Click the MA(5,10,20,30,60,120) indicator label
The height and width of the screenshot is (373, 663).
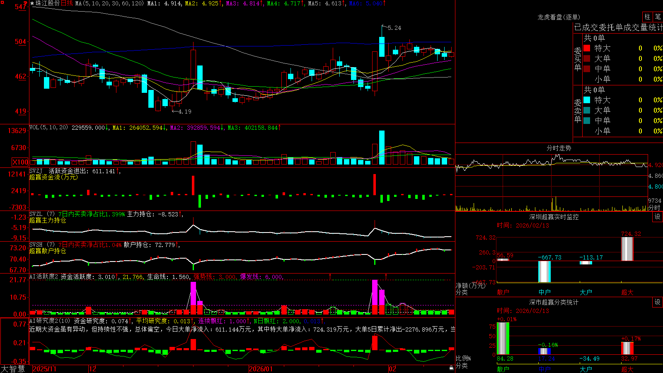(109, 3)
